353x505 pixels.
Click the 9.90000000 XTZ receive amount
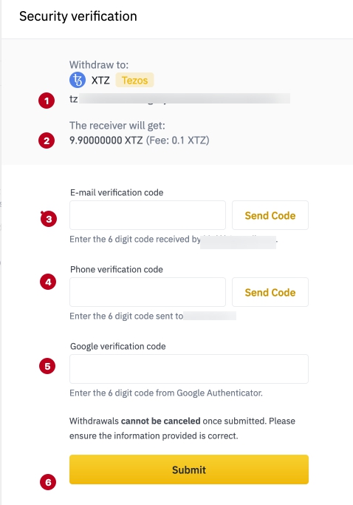pos(106,140)
